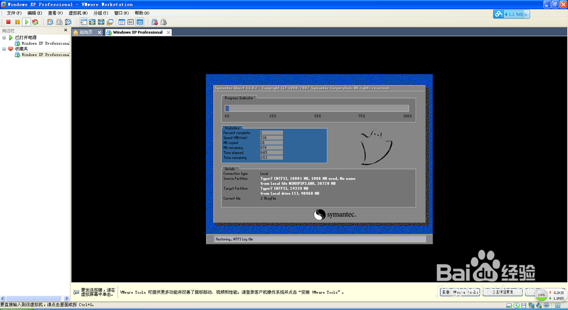Click the floppy drive status icon
Image resolution: width=568 pixels, height=310 pixels.
coord(524,305)
